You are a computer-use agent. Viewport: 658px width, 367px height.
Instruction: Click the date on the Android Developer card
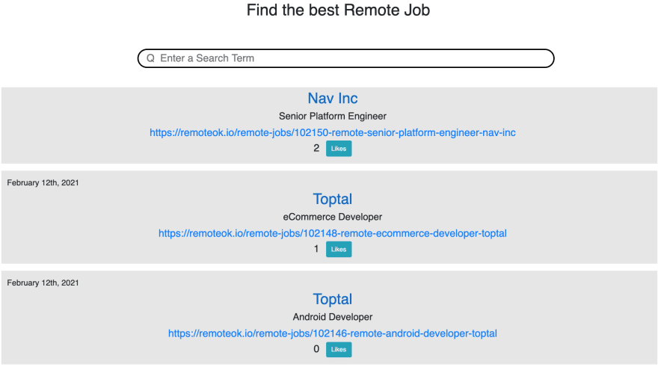click(x=43, y=283)
